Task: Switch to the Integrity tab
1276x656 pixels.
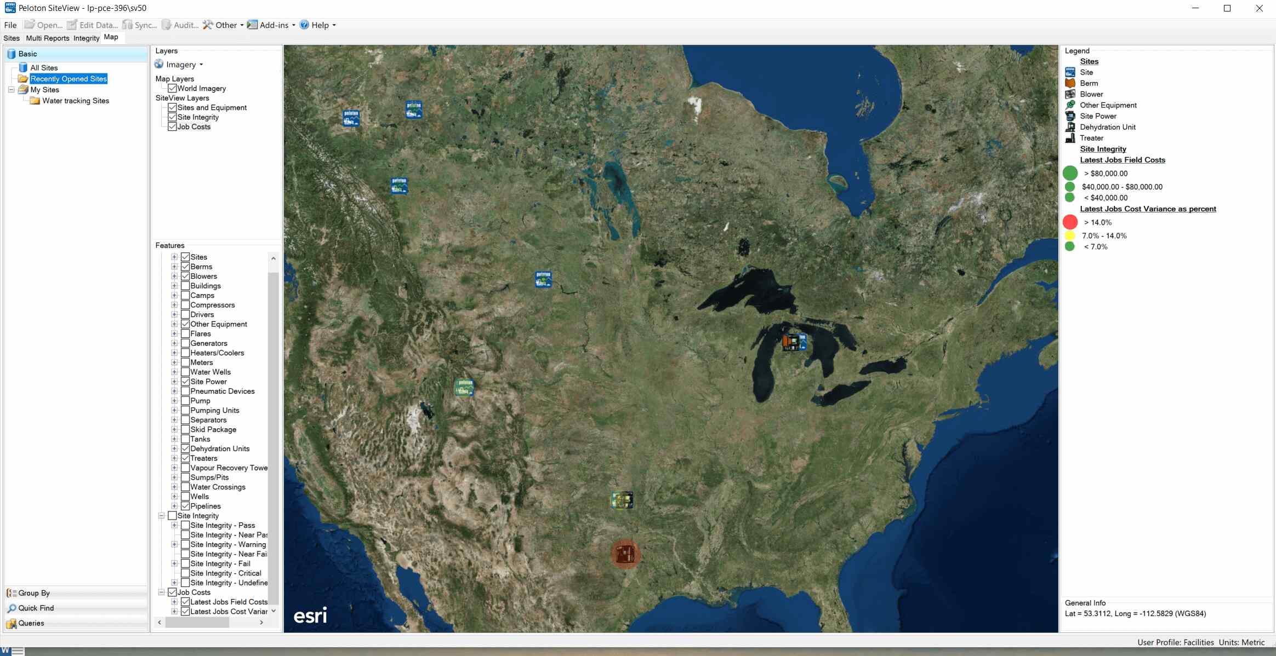Action: point(87,38)
